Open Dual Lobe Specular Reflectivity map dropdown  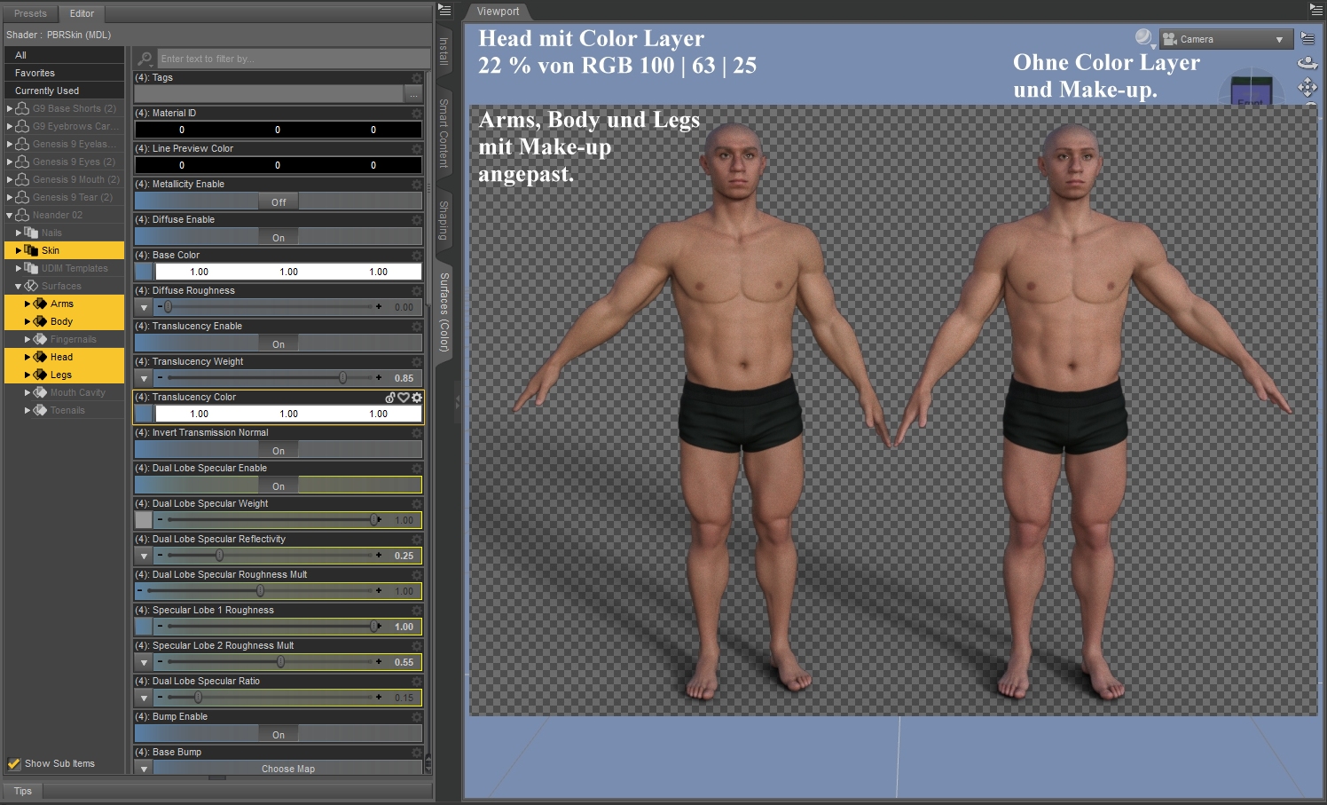point(144,556)
